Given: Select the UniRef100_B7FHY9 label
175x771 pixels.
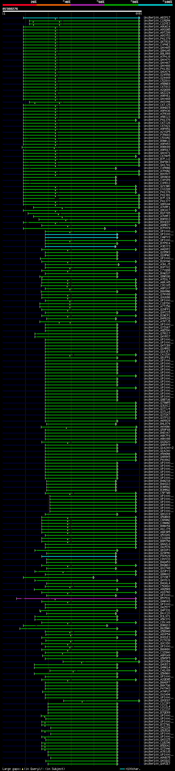Looking at the screenshot, I should tap(157, 228).
